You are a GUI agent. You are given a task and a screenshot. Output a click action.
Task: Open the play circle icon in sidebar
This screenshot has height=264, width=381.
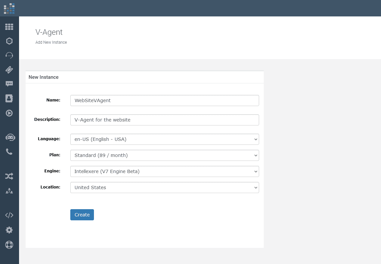point(9,113)
